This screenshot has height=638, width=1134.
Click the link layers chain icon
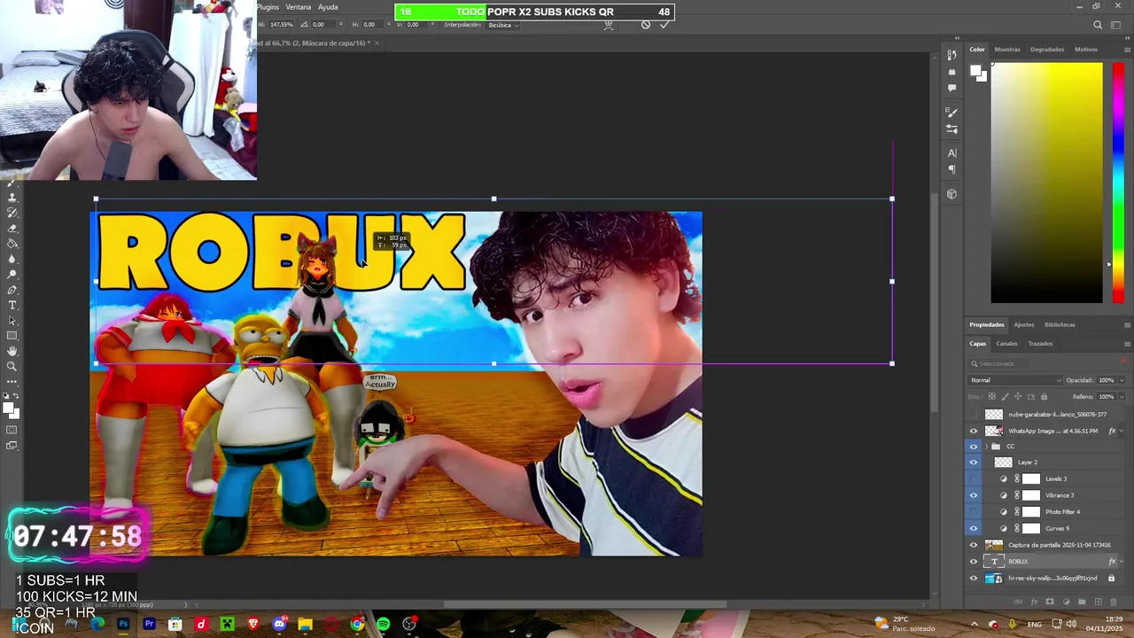tap(1018, 602)
